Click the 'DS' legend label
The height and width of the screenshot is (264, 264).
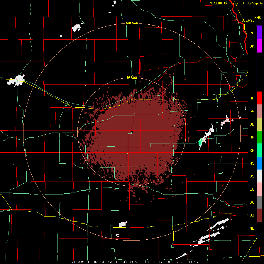252,176
